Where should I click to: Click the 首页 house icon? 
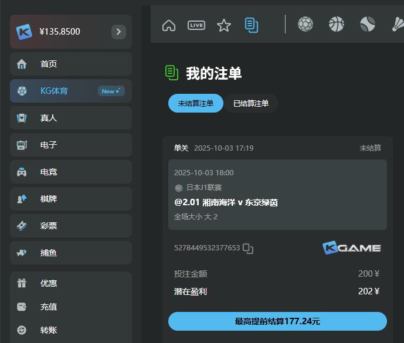tap(22, 64)
